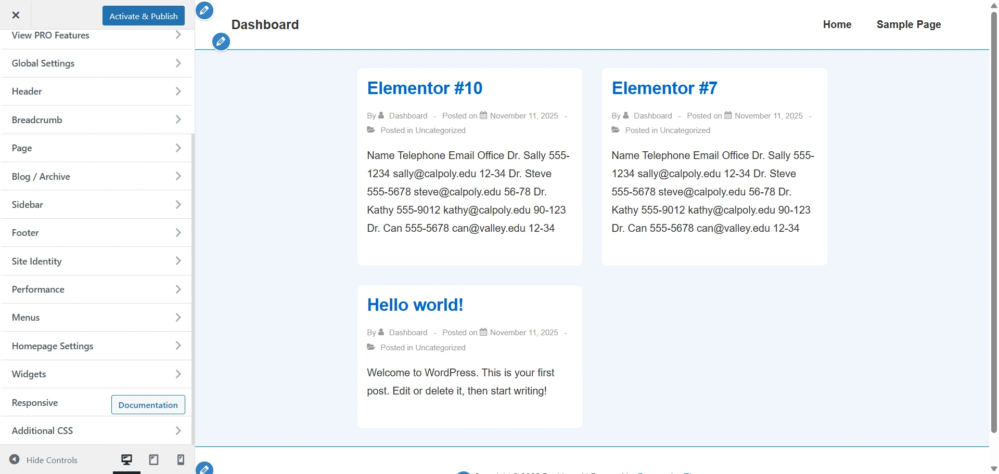Screen dimensions: 999x474
Task: Expand Global Settings chevron
Action: [x=178, y=63]
